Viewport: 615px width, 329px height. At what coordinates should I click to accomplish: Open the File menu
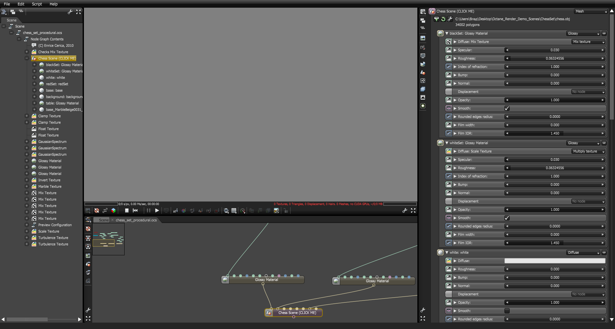coord(7,4)
